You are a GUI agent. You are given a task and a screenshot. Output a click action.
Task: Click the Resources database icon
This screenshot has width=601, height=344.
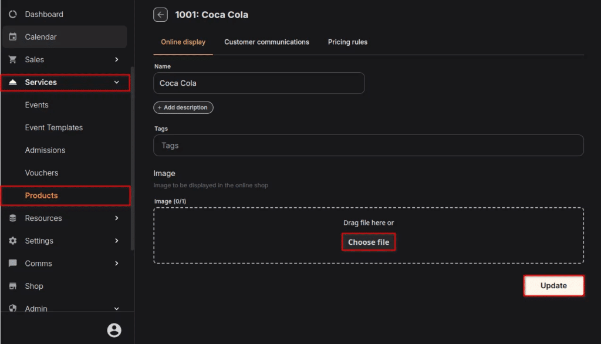click(13, 218)
